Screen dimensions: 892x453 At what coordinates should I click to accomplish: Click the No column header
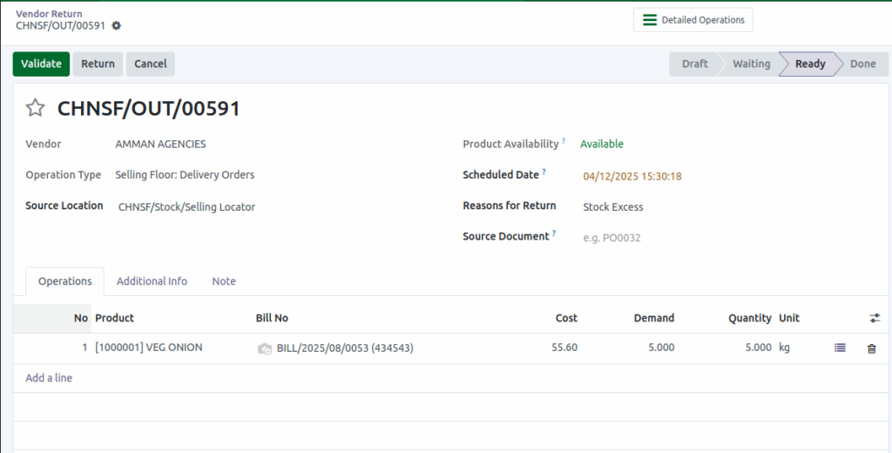81,318
